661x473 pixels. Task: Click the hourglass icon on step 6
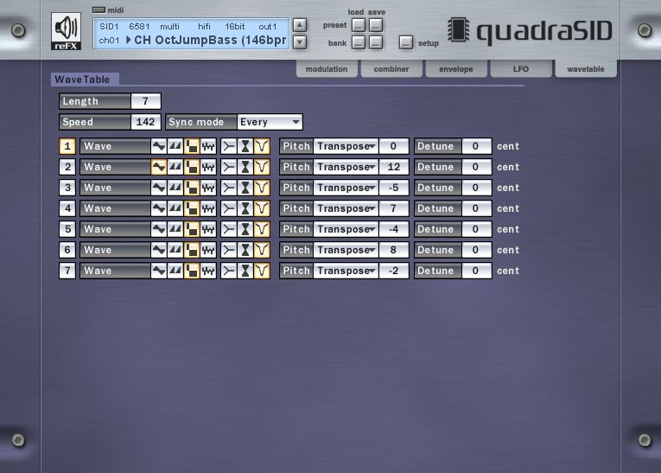point(245,250)
